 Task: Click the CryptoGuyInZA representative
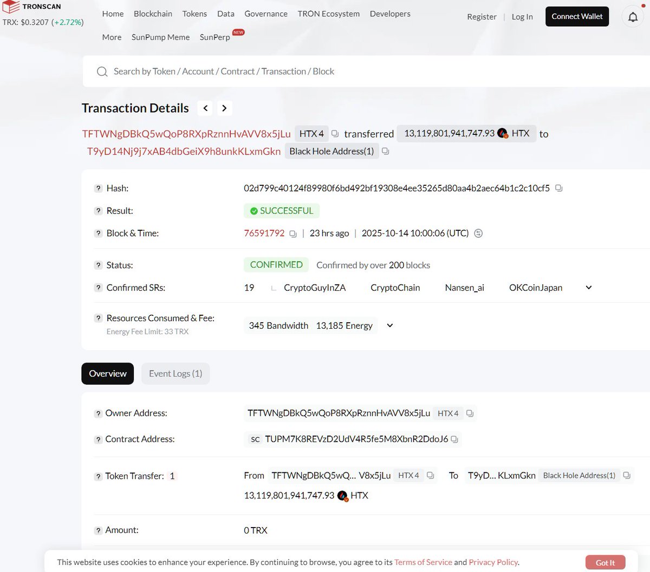coord(315,288)
